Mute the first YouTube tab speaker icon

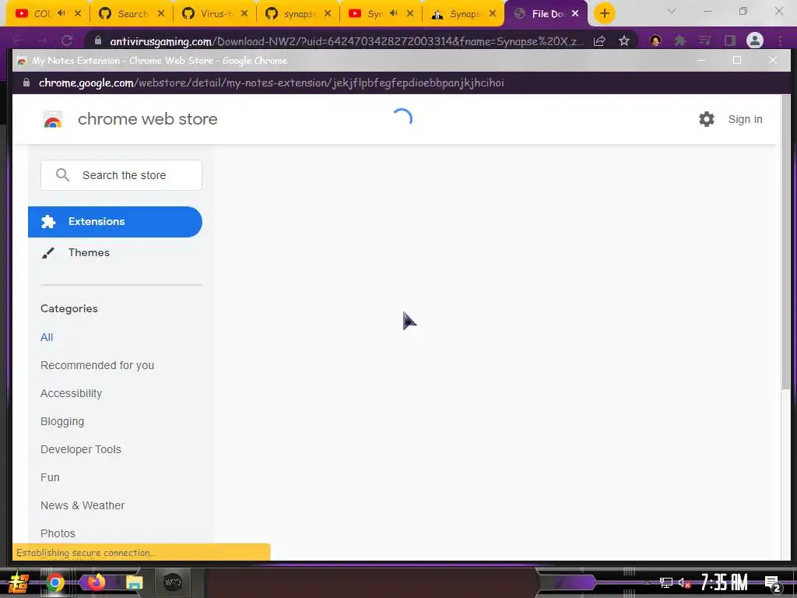[61, 13]
